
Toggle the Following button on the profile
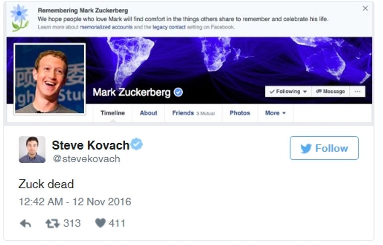point(288,92)
